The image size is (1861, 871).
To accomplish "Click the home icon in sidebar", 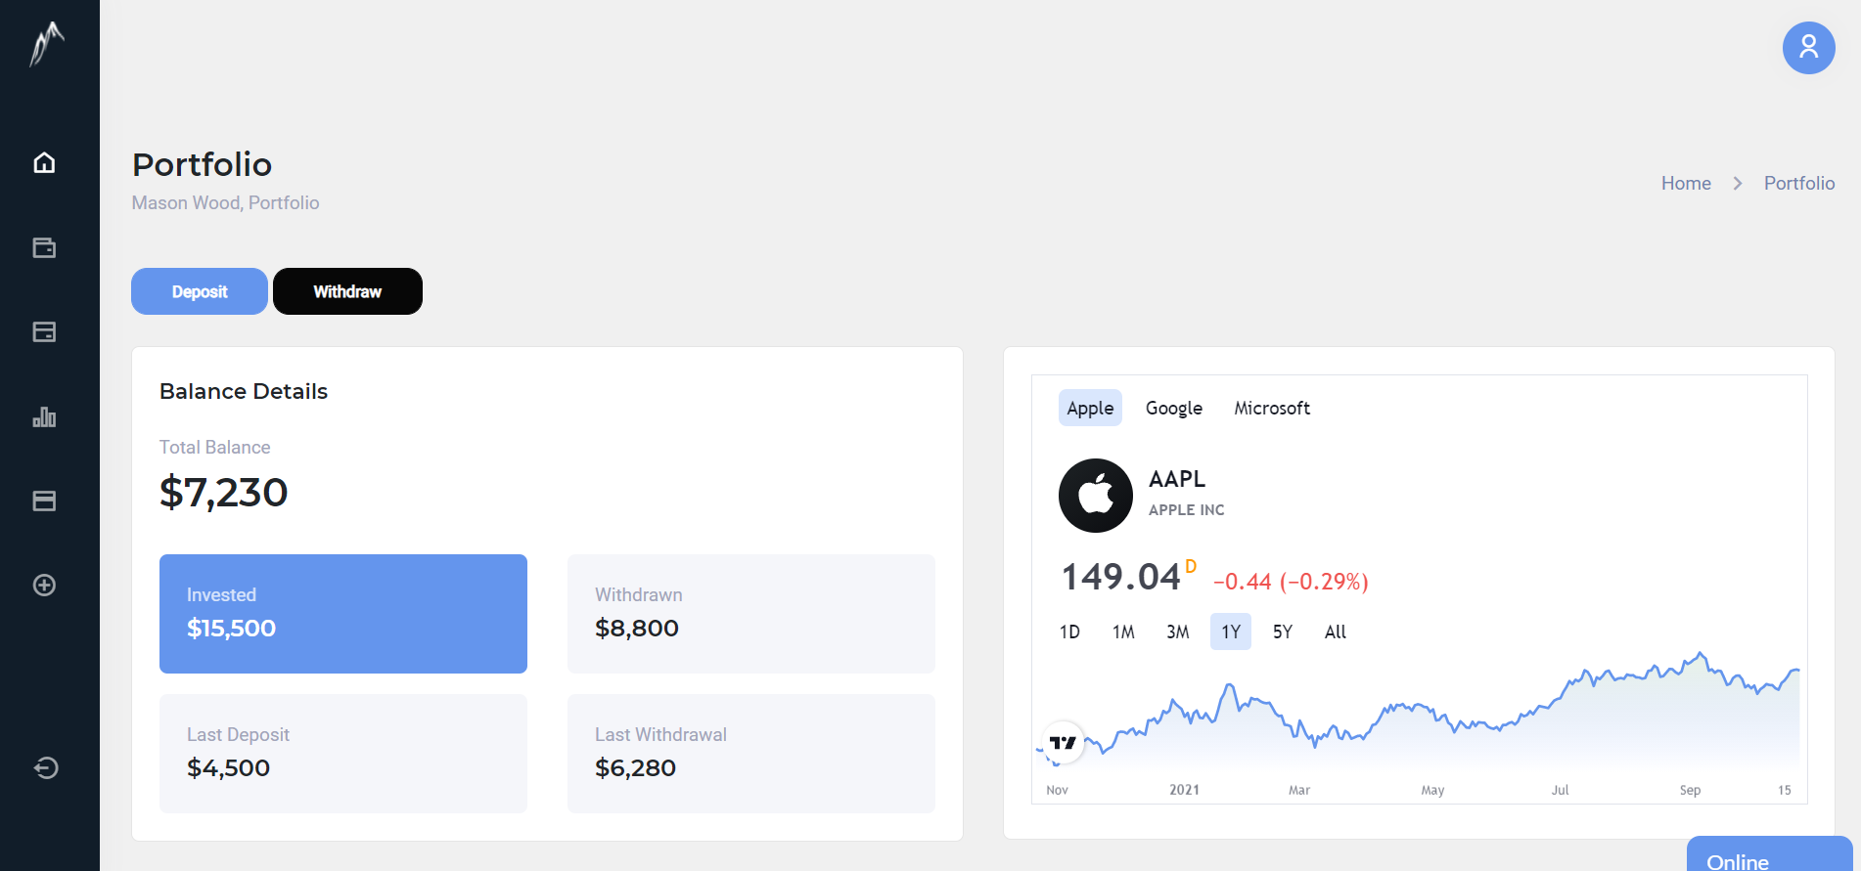I will click(x=44, y=162).
